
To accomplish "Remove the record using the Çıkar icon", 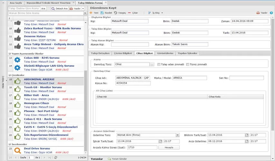I will coord(129,13).
